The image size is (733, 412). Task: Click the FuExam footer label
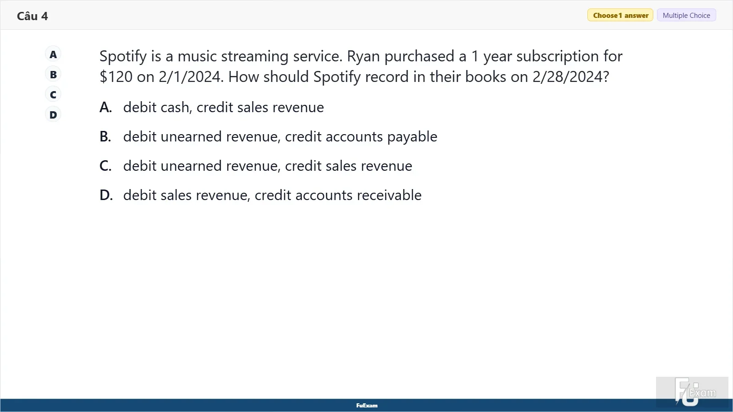tap(367, 406)
